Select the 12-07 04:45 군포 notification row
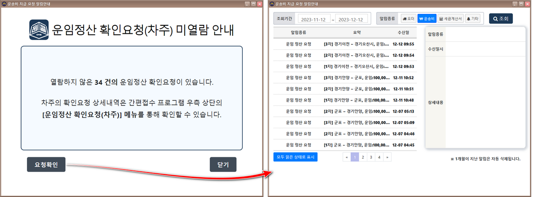This screenshot has width=533, height=197. click(x=344, y=145)
